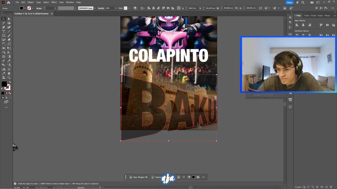
Task: Open the Object menu
Action: tap(31, 2)
